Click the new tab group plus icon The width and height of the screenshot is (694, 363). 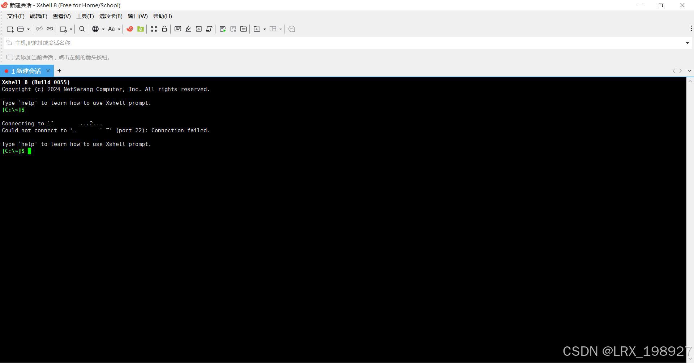coord(257,29)
